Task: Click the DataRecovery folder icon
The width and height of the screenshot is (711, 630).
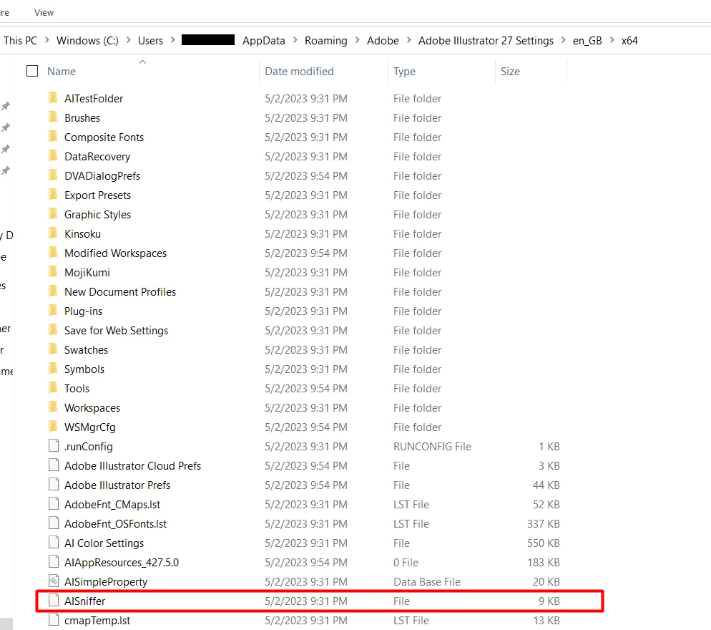Action: [53, 155]
